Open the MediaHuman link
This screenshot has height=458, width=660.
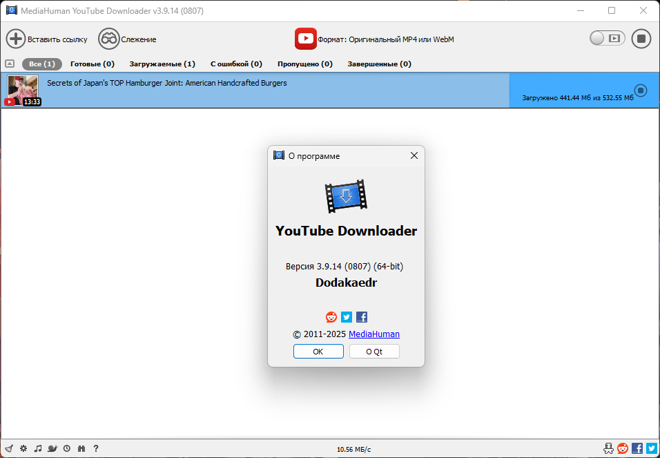coord(374,334)
